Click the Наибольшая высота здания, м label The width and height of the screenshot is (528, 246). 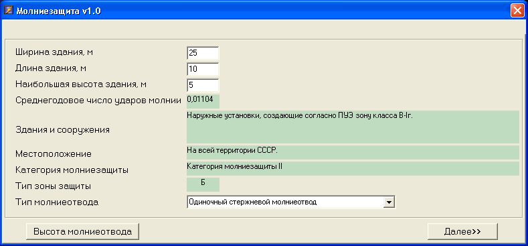click(x=81, y=84)
